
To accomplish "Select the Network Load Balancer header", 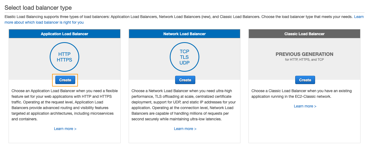I will click(185, 34).
